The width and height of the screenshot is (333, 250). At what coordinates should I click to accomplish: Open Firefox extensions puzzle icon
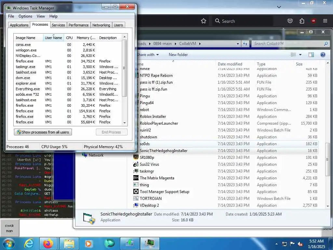(302, 21)
